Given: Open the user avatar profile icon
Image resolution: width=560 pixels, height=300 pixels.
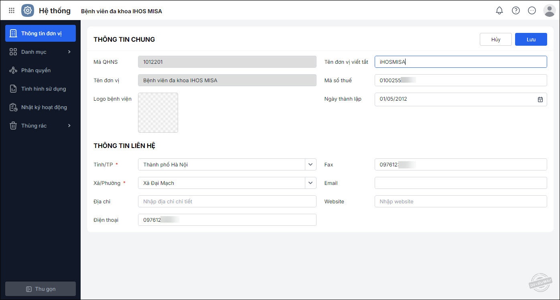Looking at the screenshot, I should point(549,11).
